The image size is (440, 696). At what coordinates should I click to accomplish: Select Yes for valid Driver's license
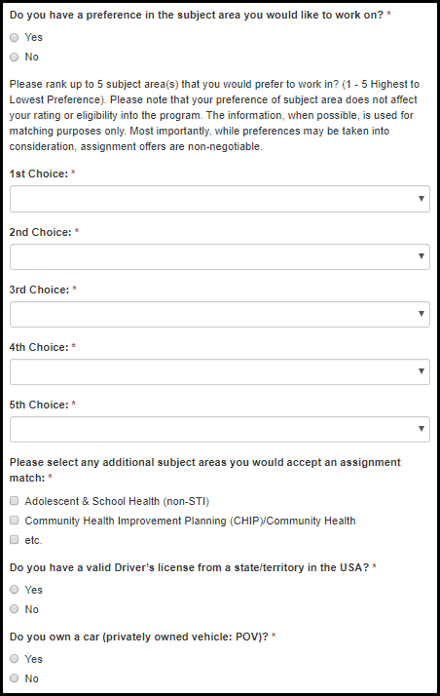click(x=15, y=590)
